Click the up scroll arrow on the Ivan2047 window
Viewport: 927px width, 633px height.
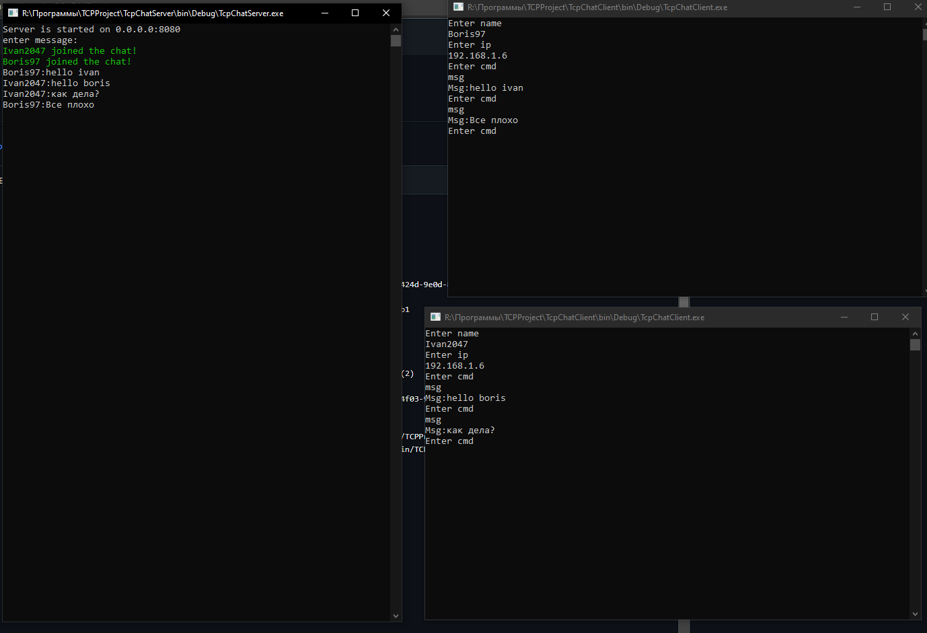[x=915, y=332]
